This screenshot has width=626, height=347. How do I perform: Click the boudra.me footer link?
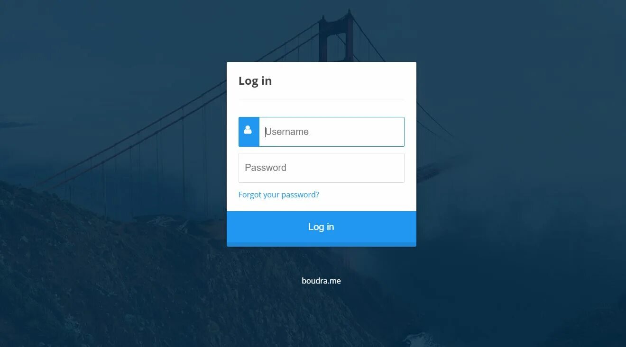pyautogui.click(x=322, y=281)
